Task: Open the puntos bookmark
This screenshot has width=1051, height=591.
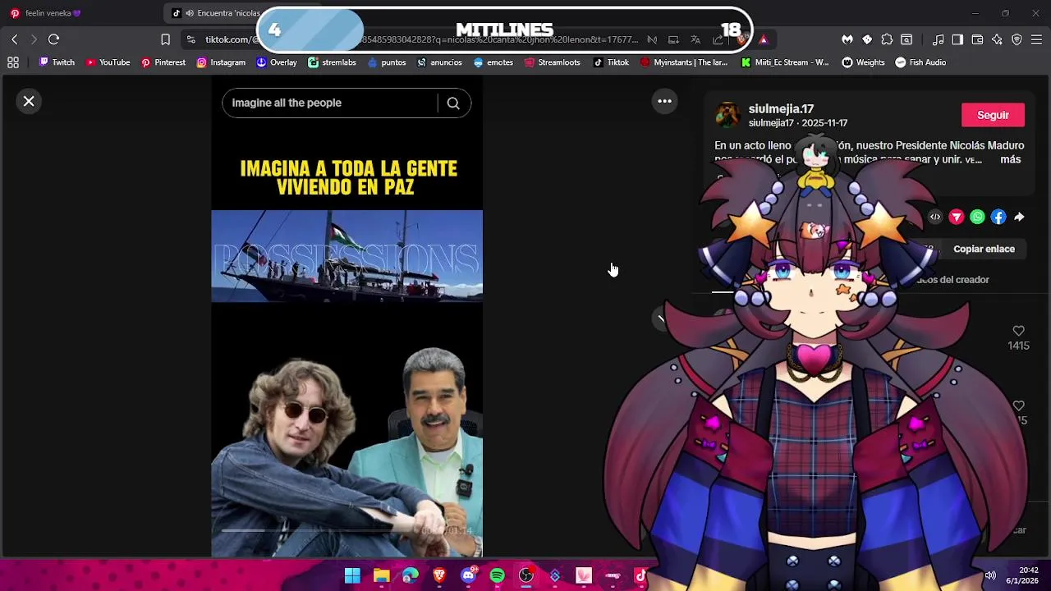Action: click(387, 62)
